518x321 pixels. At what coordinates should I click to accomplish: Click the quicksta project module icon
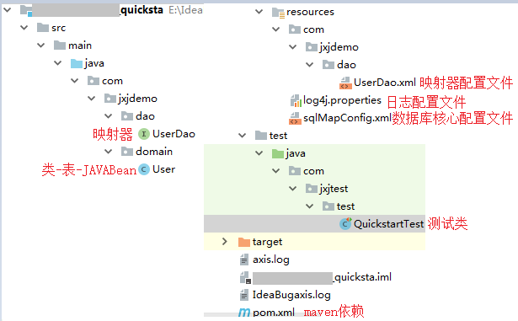pos(26,10)
